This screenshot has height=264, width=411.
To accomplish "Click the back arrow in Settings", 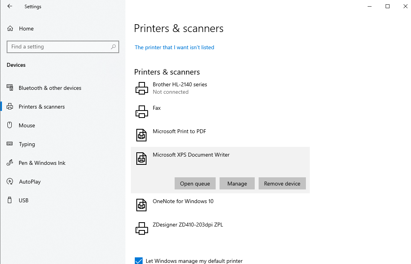I will point(10,6).
